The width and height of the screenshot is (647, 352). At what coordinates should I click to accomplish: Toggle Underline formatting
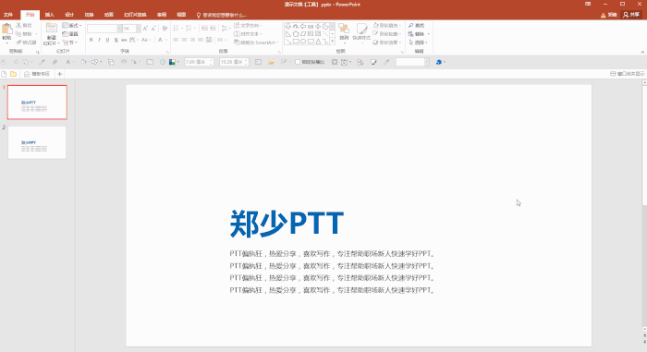click(108, 40)
